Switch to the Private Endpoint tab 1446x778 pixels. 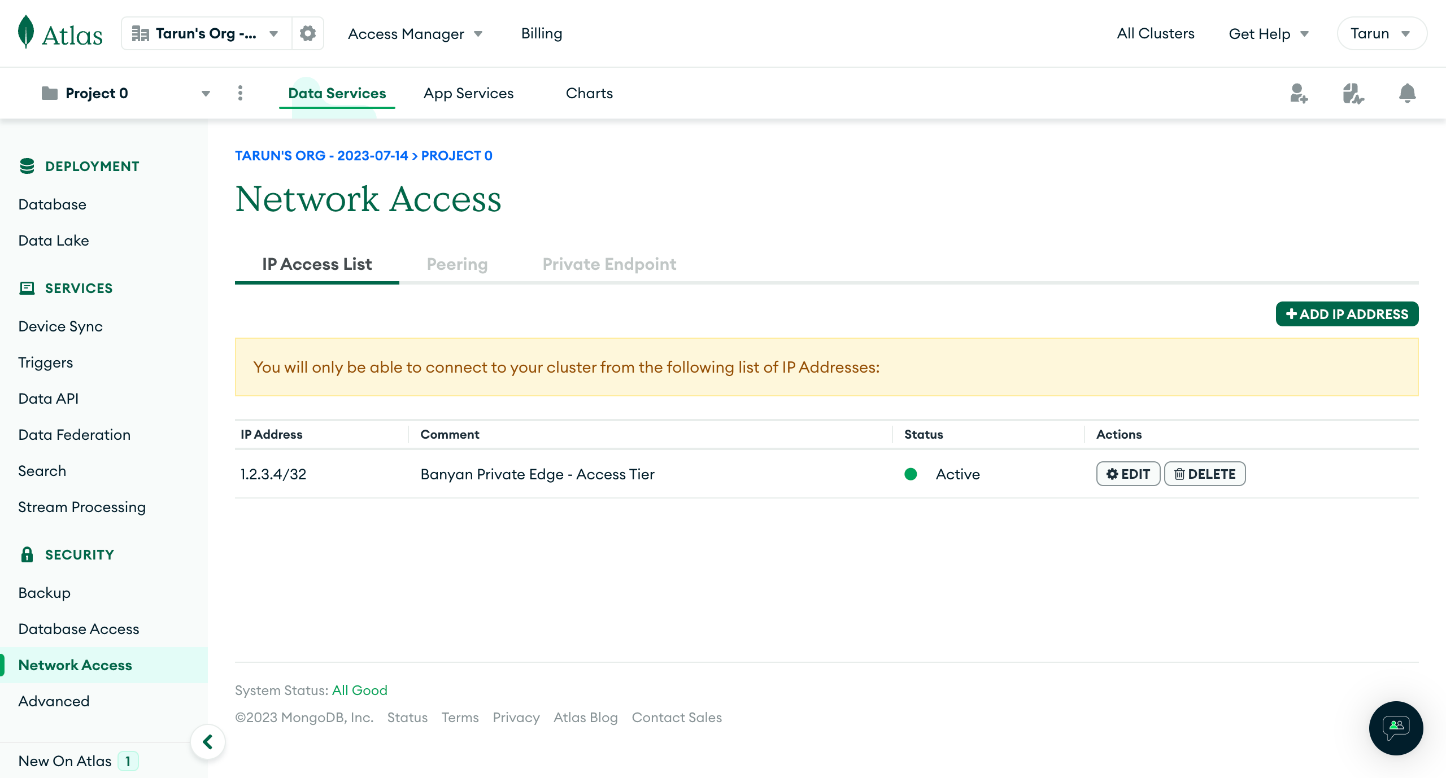click(x=609, y=264)
